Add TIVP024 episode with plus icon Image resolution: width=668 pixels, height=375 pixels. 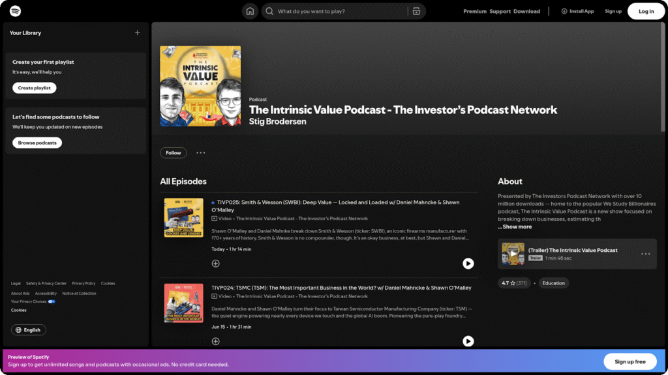point(215,341)
